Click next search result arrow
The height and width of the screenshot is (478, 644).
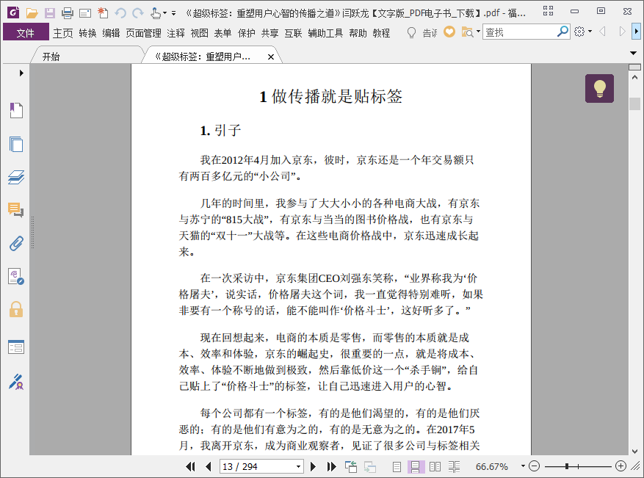[x=622, y=32]
